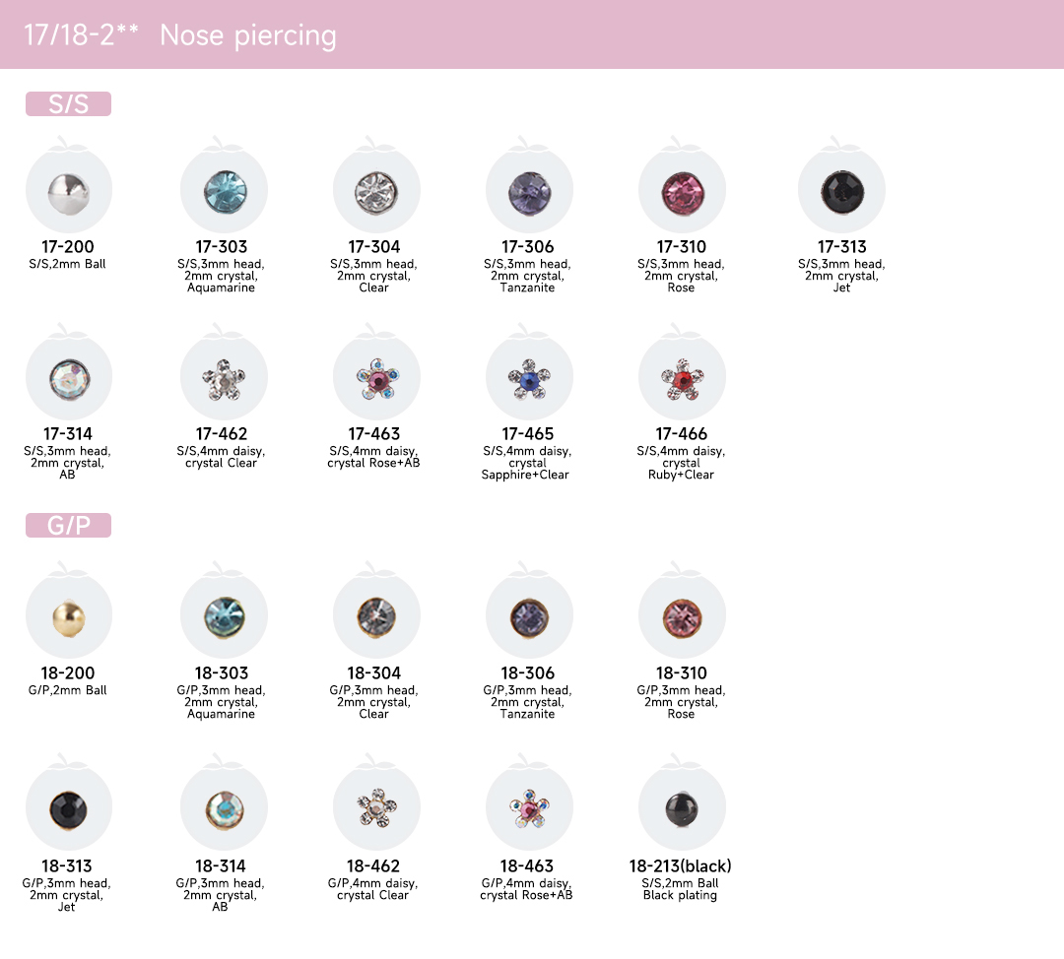Click the 17-303 Aquamarine crystal stud
Viewport: 1064px width, 959px height.
point(224,191)
